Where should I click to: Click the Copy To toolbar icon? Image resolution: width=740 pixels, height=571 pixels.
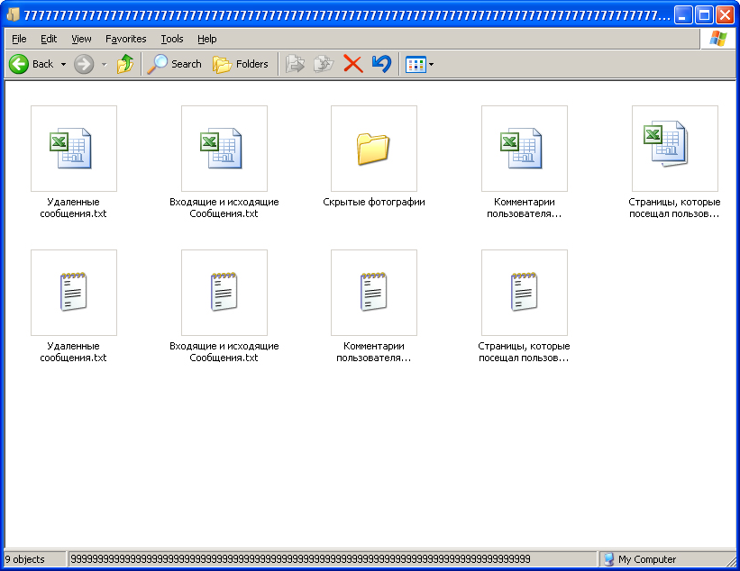(x=323, y=64)
